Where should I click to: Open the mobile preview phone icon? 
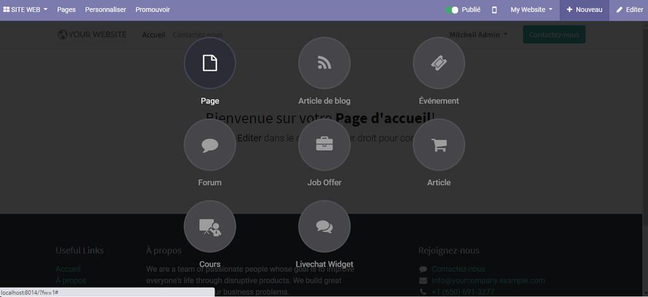click(x=494, y=10)
